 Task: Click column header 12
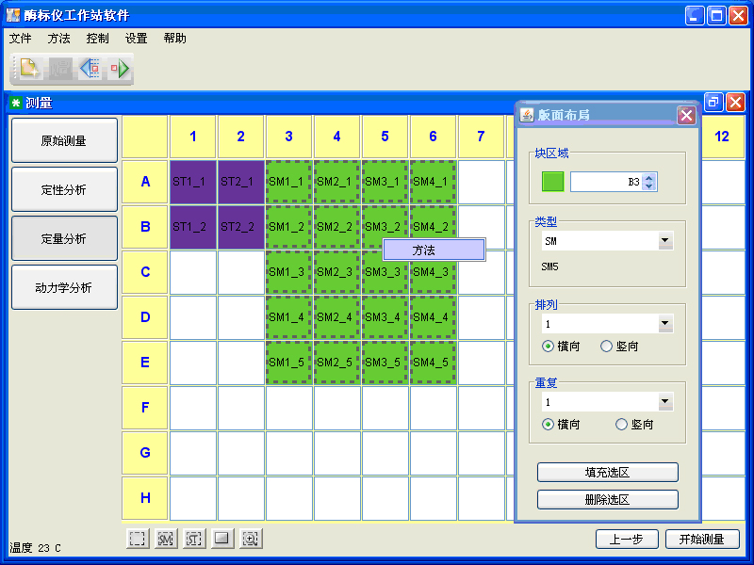pos(723,137)
